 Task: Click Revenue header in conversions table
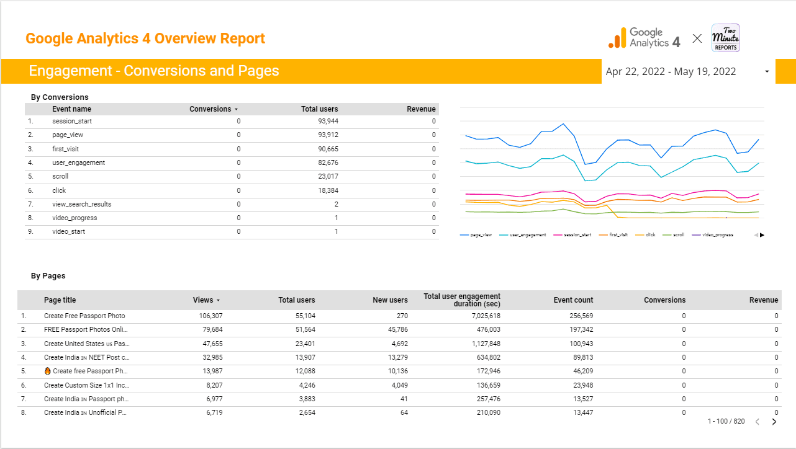coord(421,109)
